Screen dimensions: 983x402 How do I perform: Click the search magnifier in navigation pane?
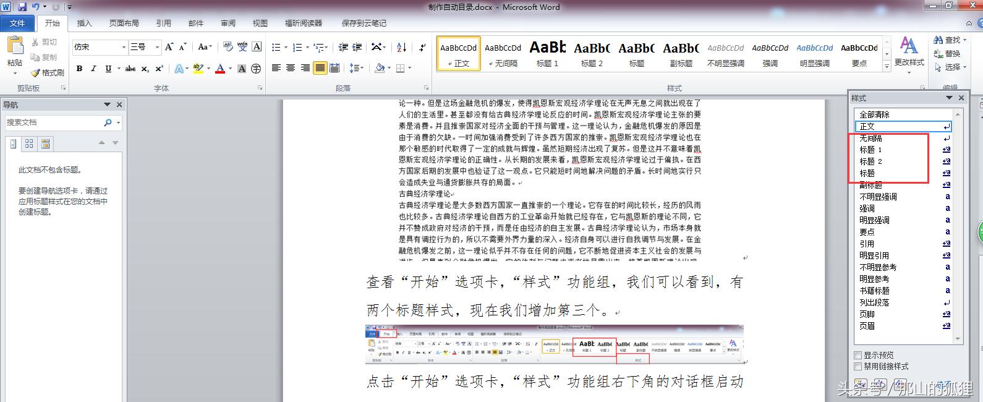coord(108,122)
